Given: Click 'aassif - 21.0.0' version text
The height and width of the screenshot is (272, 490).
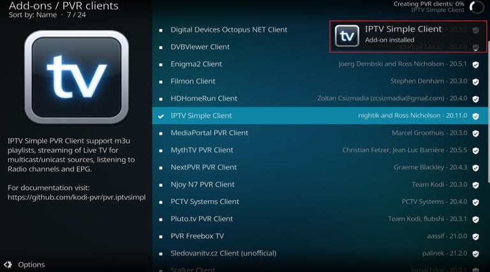Looking at the screenshot, I should (x=447, y=236).
